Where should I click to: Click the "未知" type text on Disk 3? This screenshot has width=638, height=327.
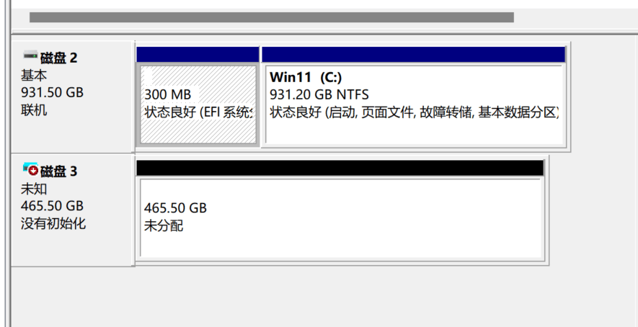point(35,189)
